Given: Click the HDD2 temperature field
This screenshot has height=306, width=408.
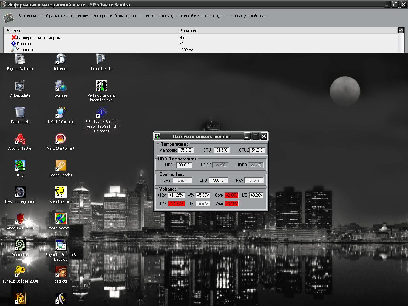Looking at the screenshot, I should pyautogui.click(x=220, y=165).
